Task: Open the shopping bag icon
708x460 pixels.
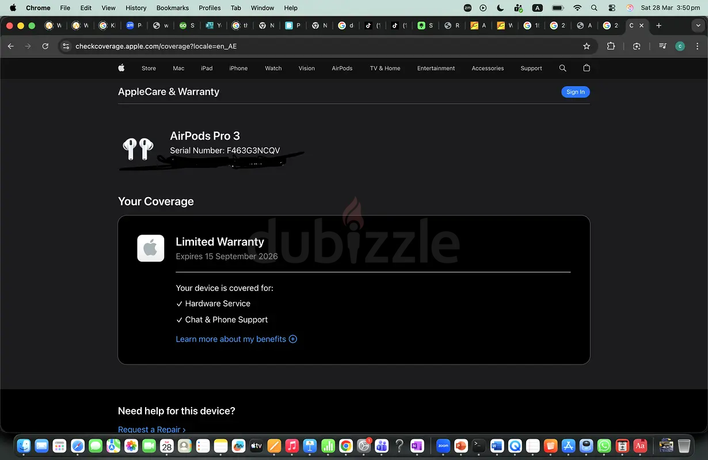Action: point(587,68)
